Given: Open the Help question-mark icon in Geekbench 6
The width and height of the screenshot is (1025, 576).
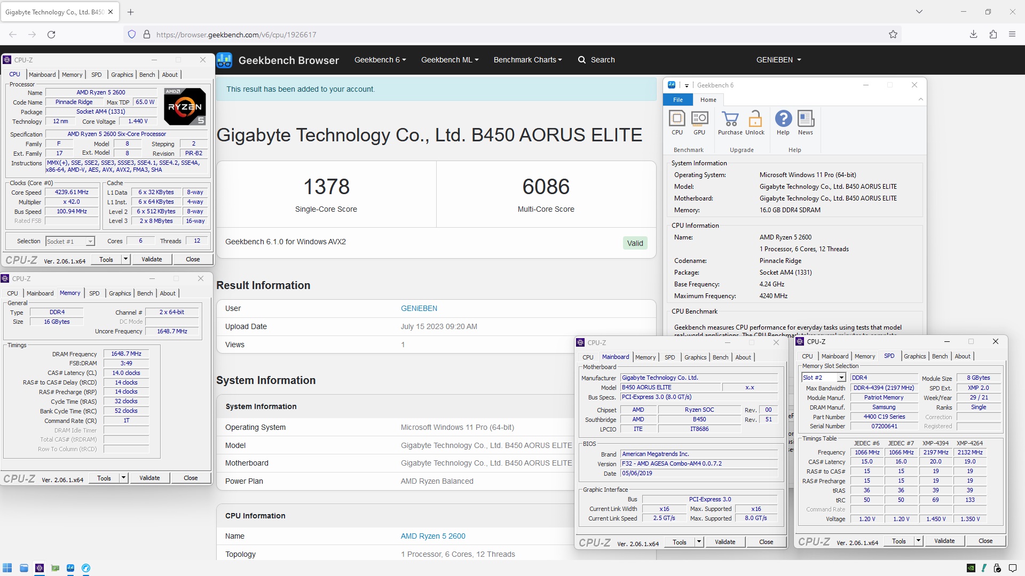Looking at the screenshot, I should point(783,122).
